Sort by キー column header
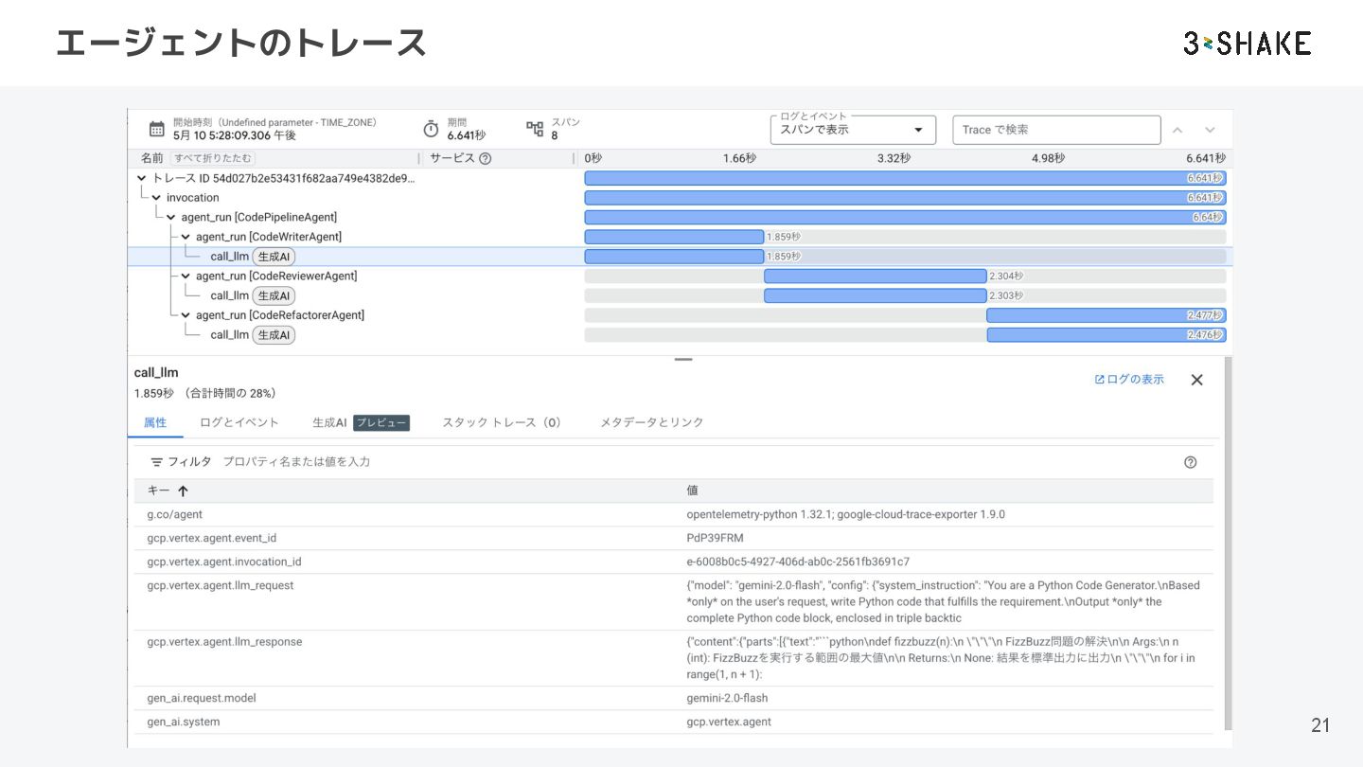 tap(168, 491)
